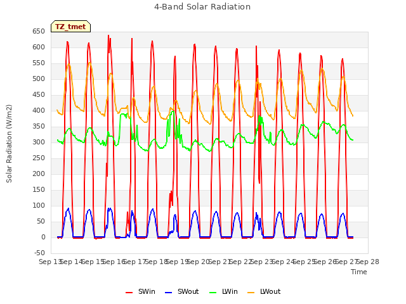
Task: Click the TZ_tmet annotation label
Action: point(70,27)
